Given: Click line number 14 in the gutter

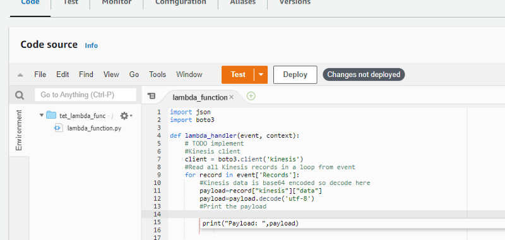Looking at the screenshot, I should pyautogui.click(x=157, y=214).
